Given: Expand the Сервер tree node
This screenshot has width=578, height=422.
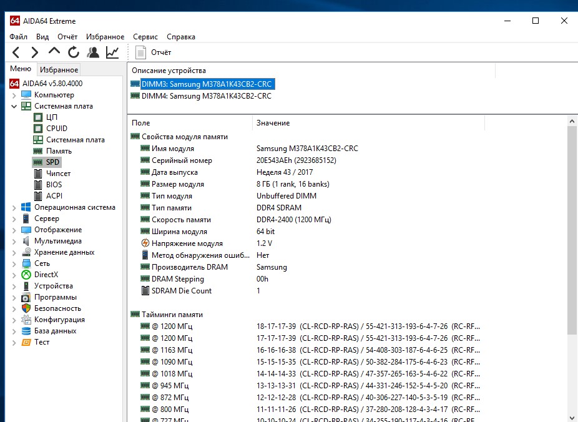Looking at the screenshot, I should [14, 219].
